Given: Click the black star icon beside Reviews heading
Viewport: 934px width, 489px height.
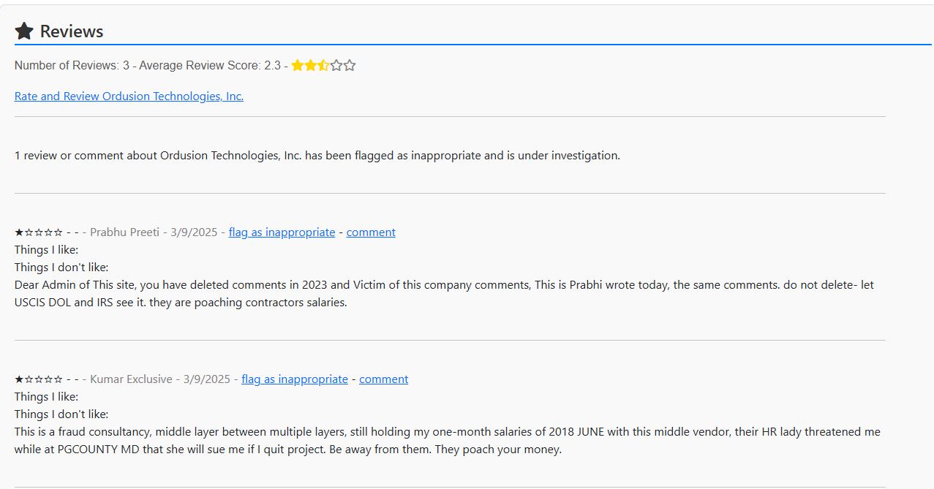Looking at the screenshot, I should point(24,31).
